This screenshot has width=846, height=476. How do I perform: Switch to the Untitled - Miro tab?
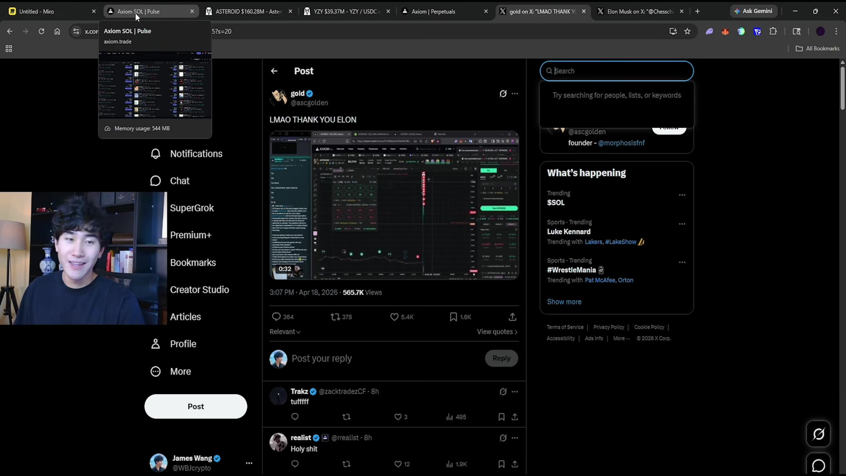(x=52, y=11)
